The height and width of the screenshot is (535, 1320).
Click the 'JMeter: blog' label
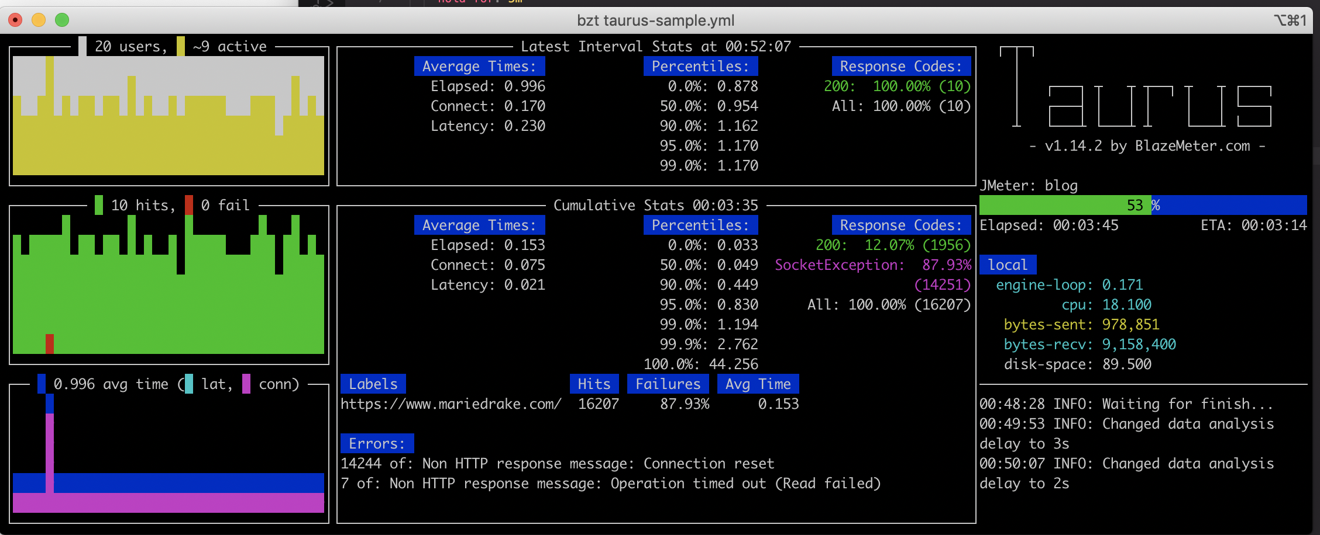point(1029,185)
